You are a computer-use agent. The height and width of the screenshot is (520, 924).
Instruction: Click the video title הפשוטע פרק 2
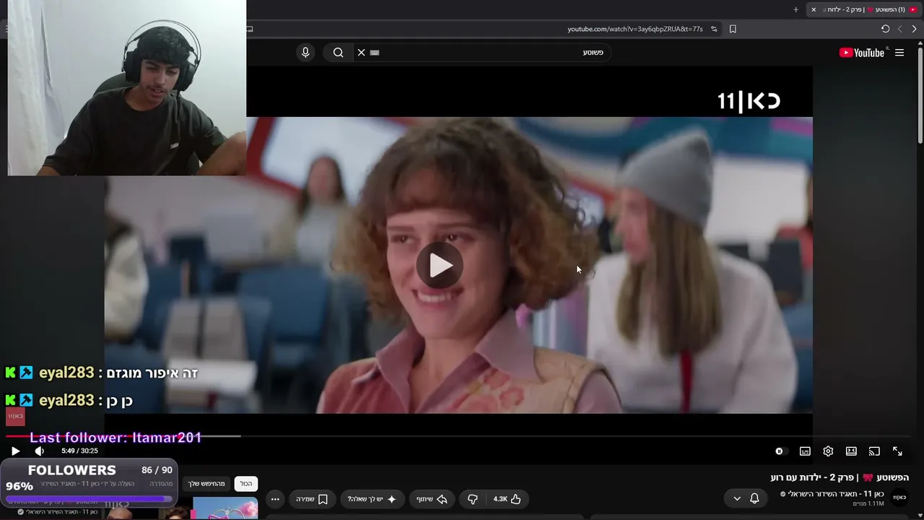[840, 477]
